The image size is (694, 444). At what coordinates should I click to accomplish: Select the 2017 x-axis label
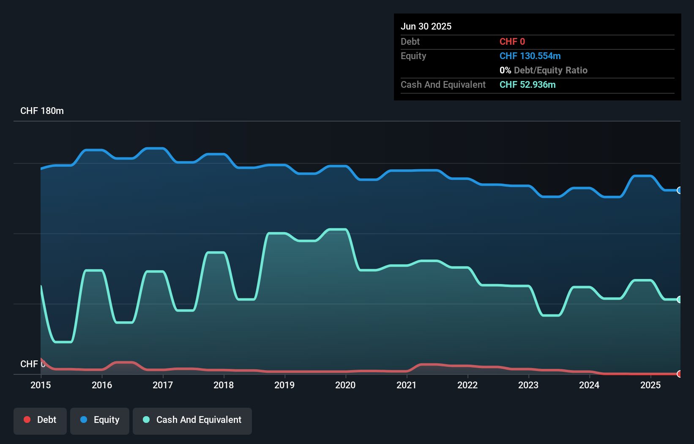click(163, 385)
